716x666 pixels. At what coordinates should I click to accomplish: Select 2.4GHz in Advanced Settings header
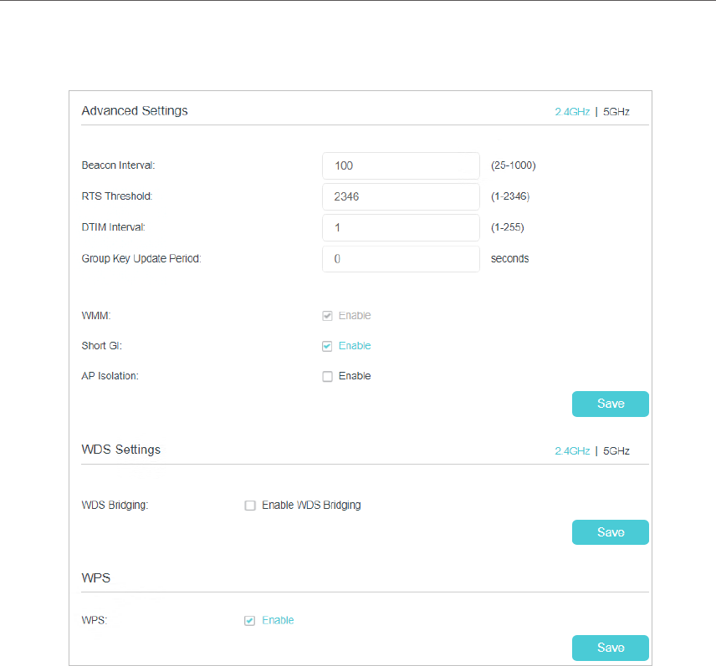click(572, 112)
